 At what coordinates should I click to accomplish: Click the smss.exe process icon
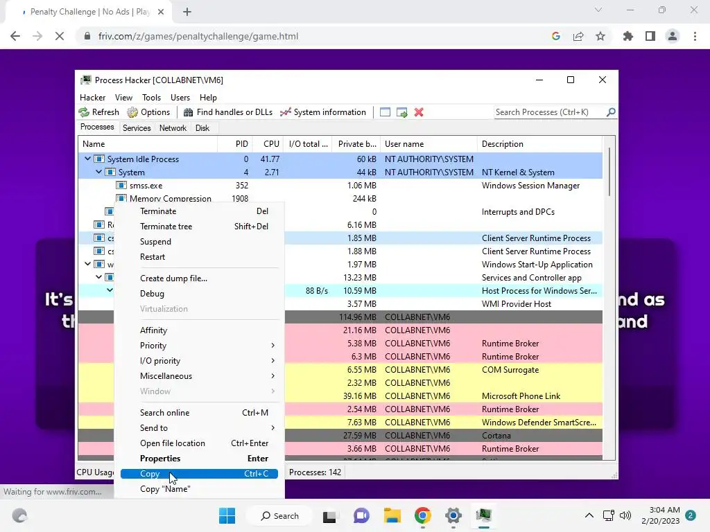tap(121, 186)
